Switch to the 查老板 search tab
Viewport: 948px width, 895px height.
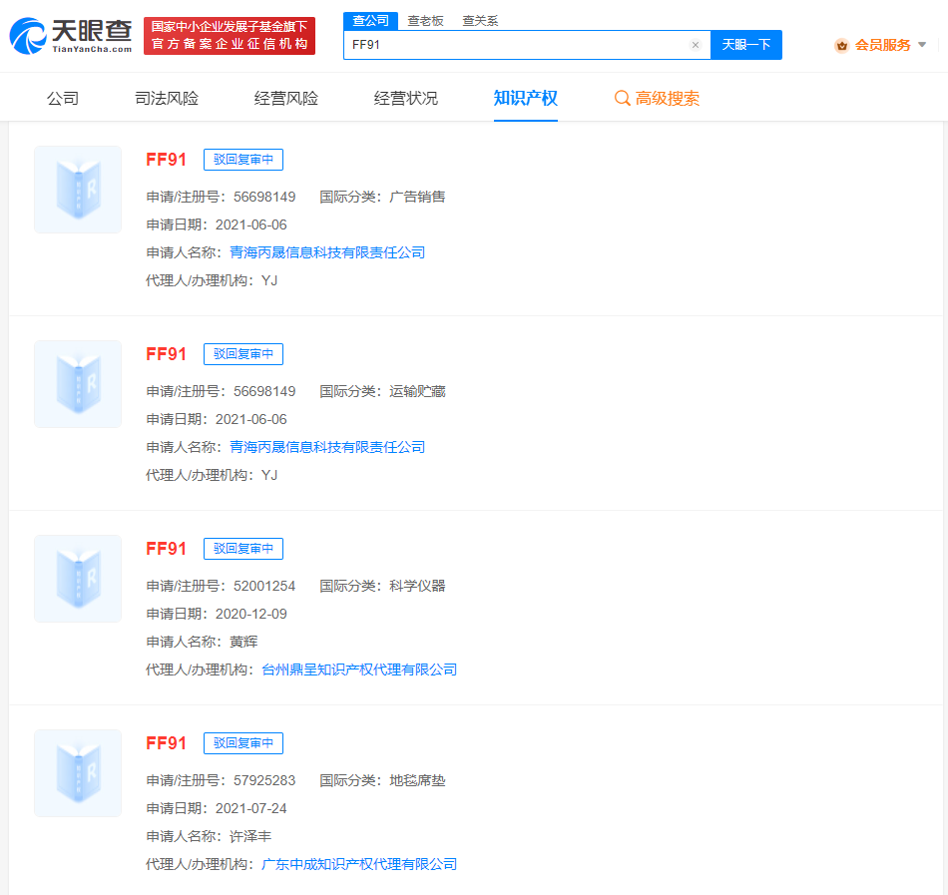[426, 21]
